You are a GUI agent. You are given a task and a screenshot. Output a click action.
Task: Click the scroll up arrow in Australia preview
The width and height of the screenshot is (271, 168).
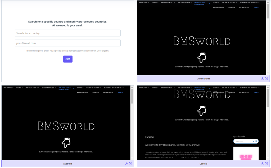[x=132, y=87]
